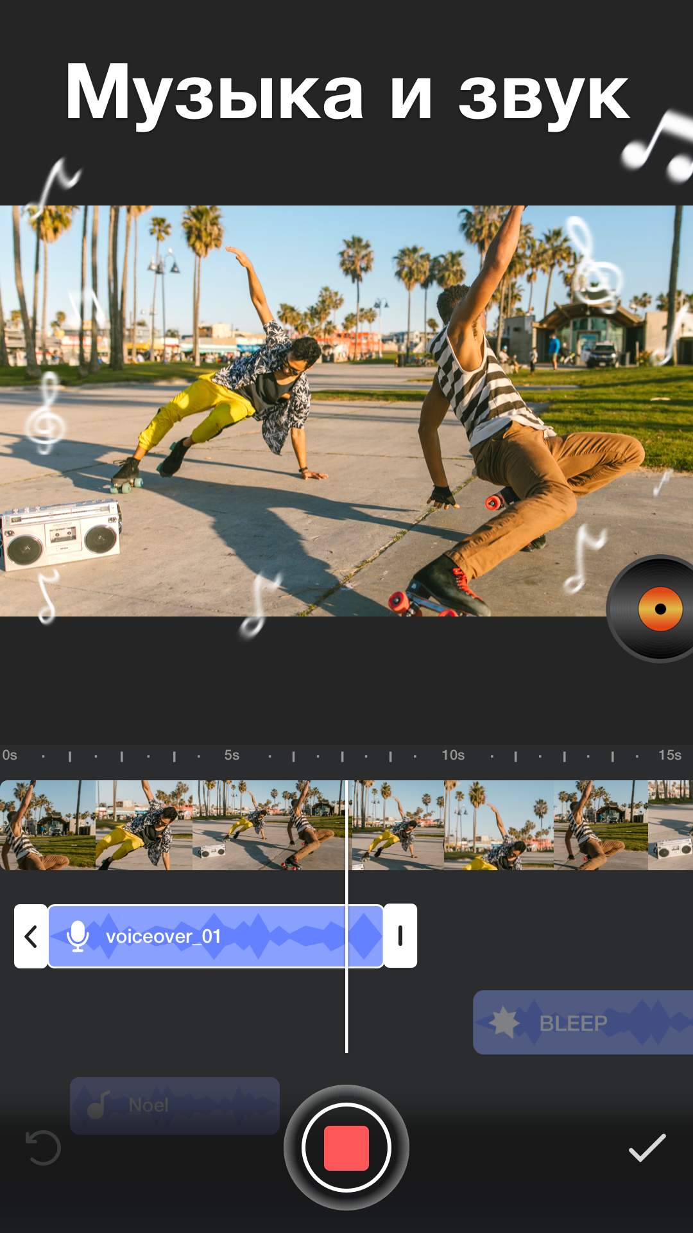Click the right trim handle of voiceover_01
Image resolution: width=693 pixels, height=1233 pixels.
[400, 936]
